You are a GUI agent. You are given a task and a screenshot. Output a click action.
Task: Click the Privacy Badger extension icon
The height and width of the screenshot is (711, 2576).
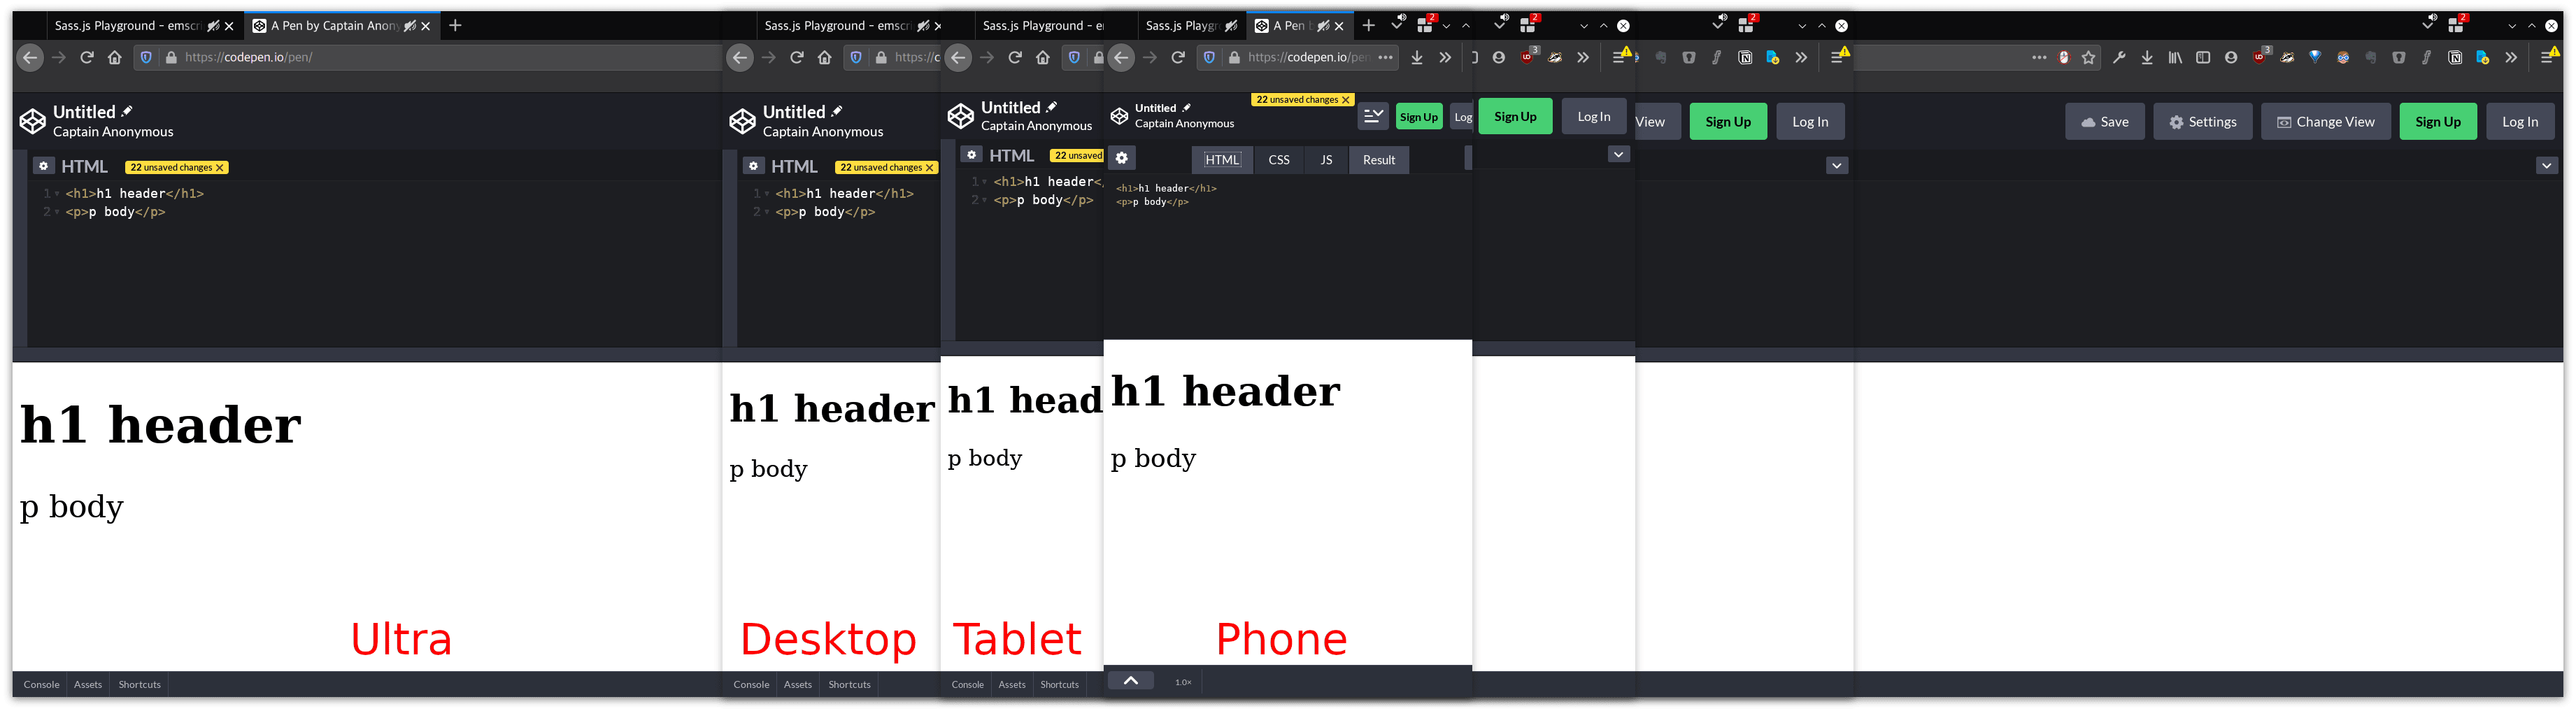click(2288, 57)
